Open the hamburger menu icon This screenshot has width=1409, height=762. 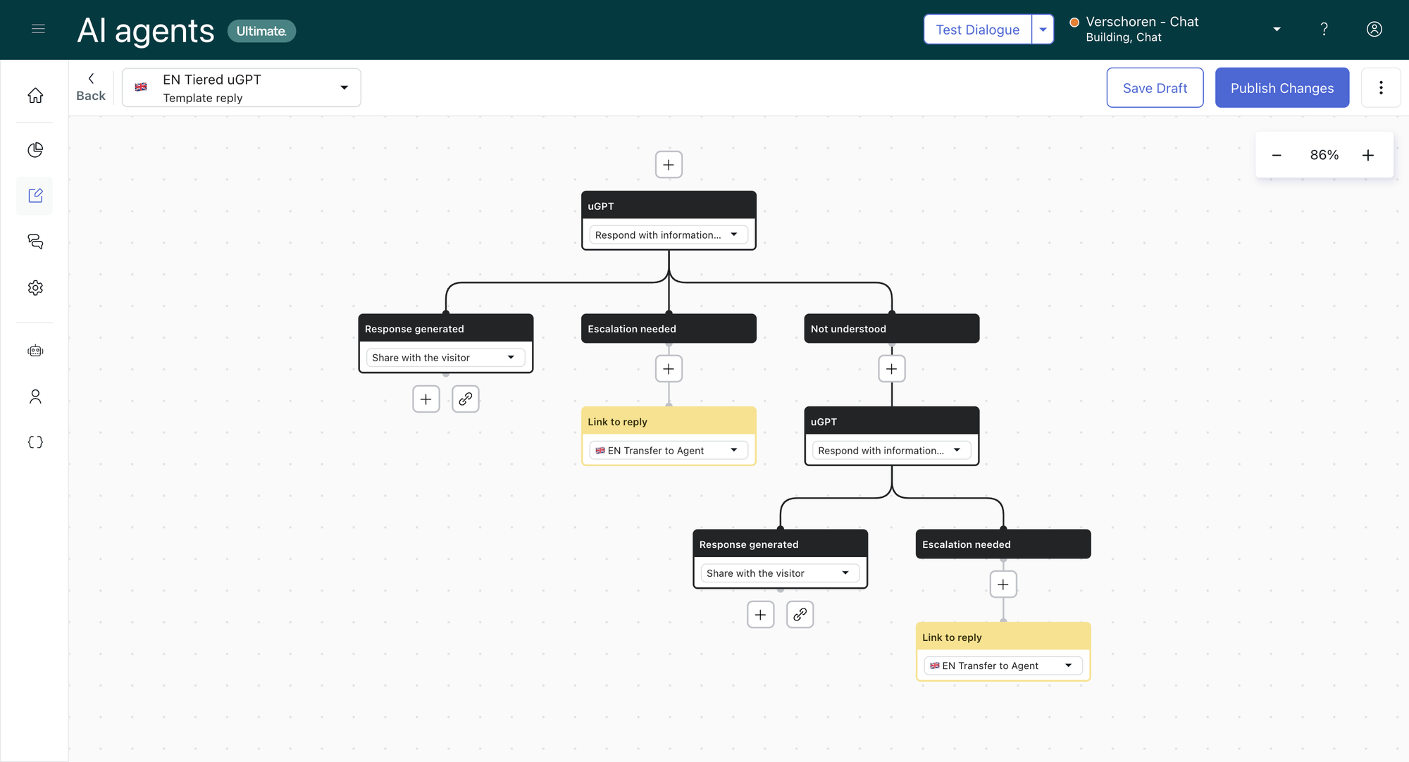tap(38, 29)
